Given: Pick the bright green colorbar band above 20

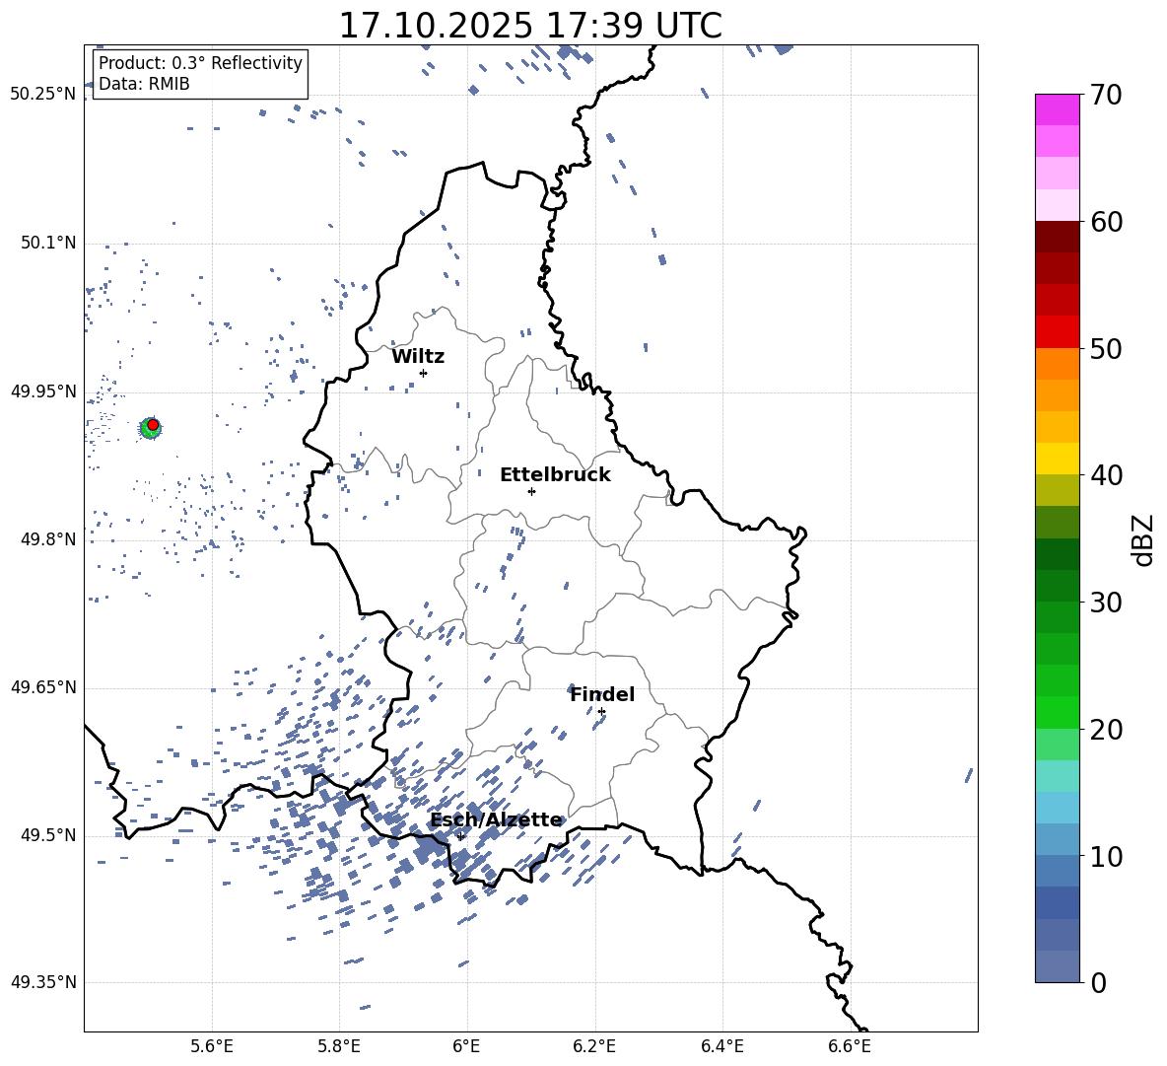Looking at the screenshot, I should click(1057, 712).
